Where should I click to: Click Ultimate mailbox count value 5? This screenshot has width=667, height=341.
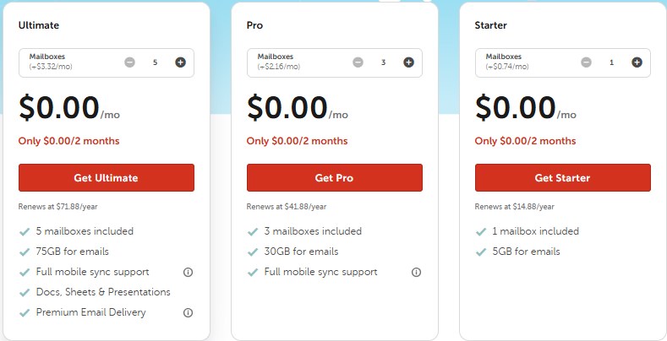click(155, 62)
